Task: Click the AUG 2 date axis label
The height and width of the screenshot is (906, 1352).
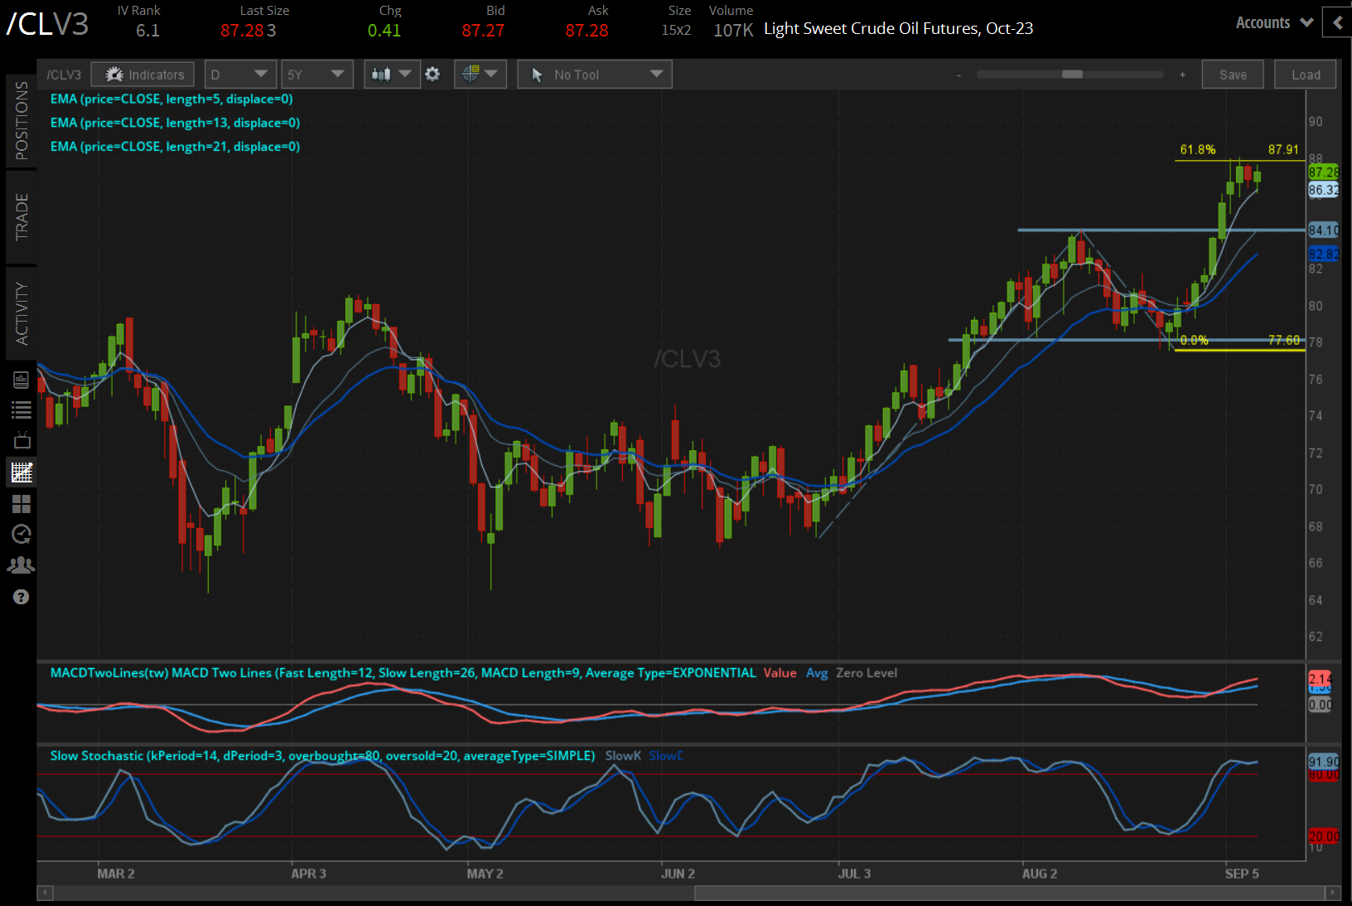Action: click(x=1040, y=874)
